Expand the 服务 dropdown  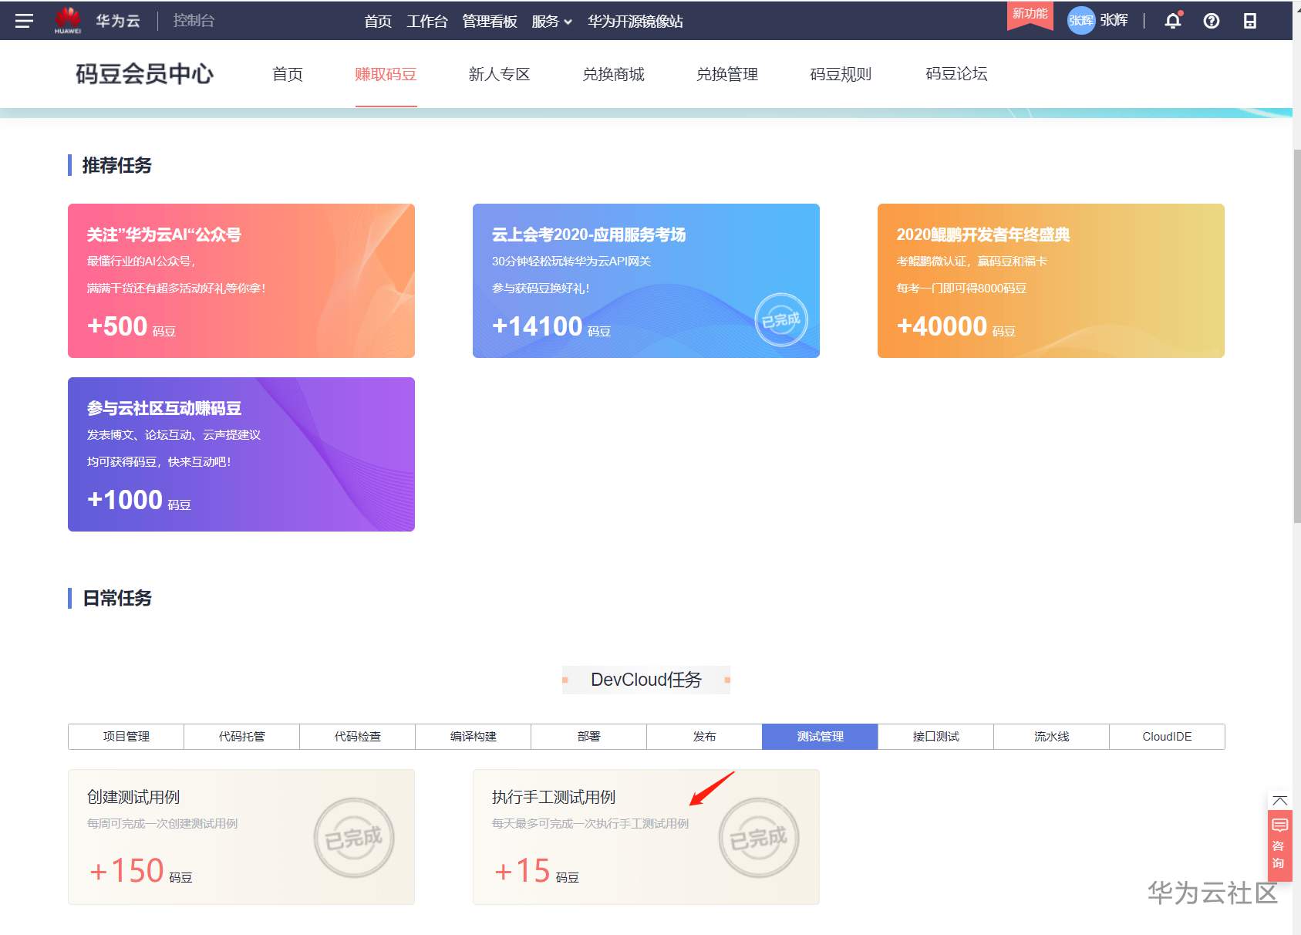tap(551, 21)
